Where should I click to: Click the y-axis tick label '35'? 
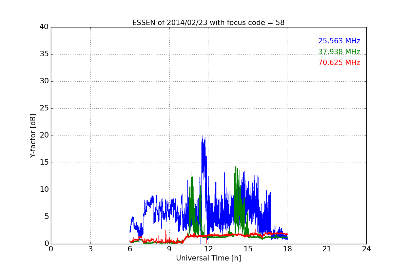(44, 54)
